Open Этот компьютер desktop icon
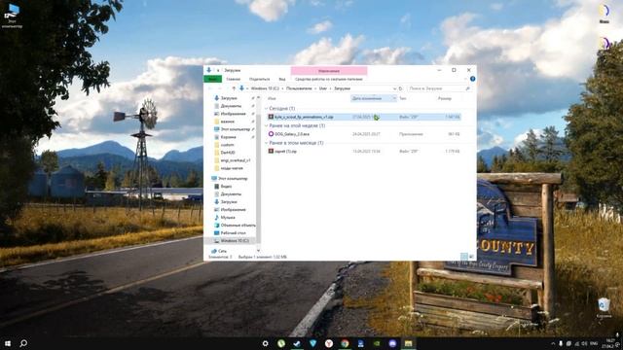This screenshot has height=350, width=623. (x=12, y=16)
